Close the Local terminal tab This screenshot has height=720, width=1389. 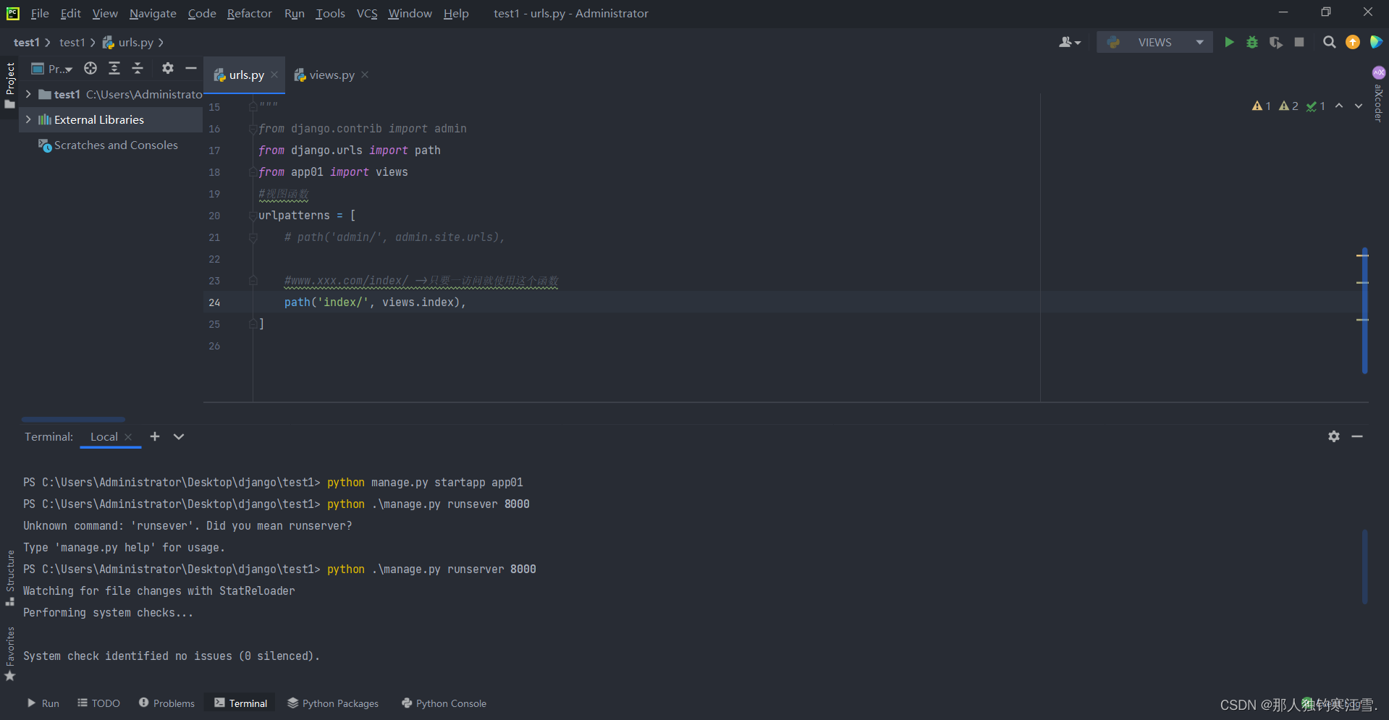[x=128, y=436]
